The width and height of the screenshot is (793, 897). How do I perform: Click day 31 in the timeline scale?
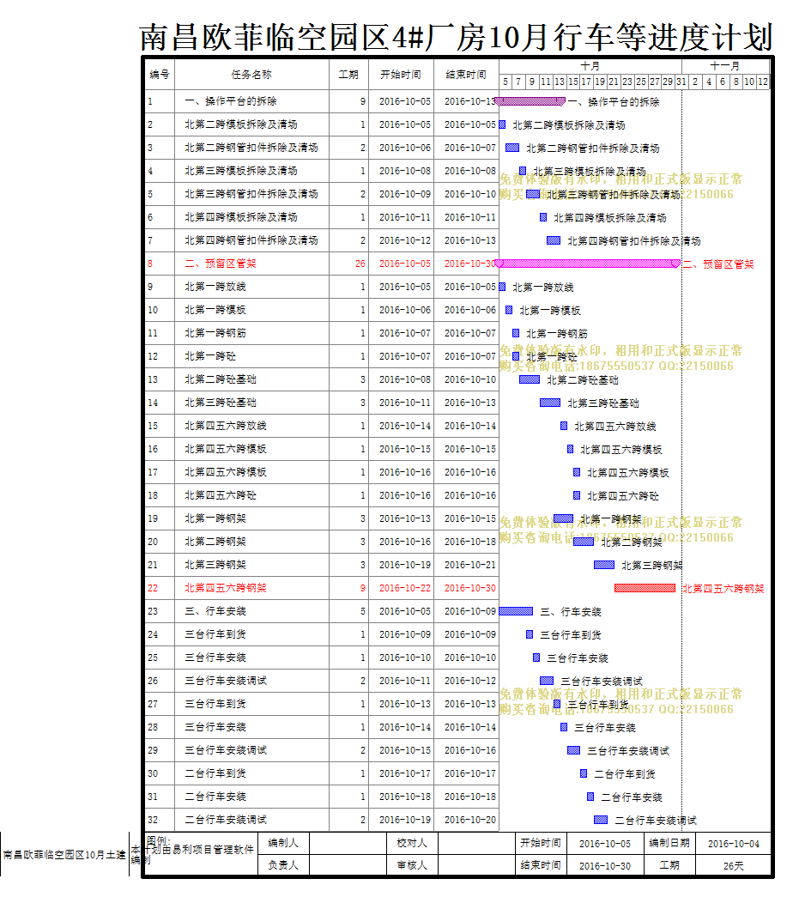[681, 82]
